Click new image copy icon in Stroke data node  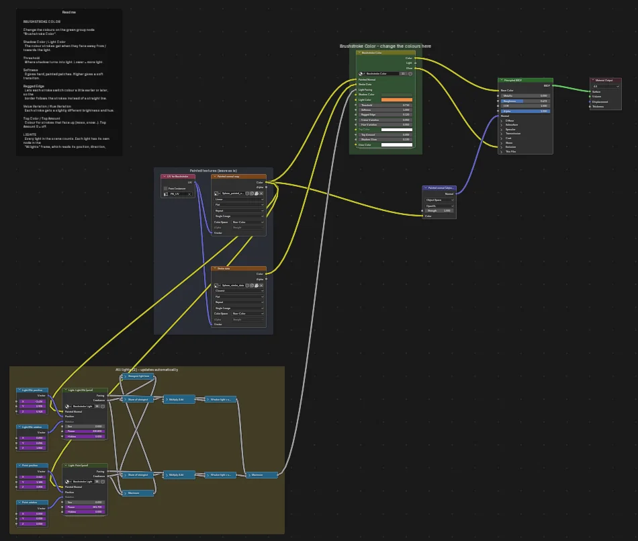coord(251,286)
